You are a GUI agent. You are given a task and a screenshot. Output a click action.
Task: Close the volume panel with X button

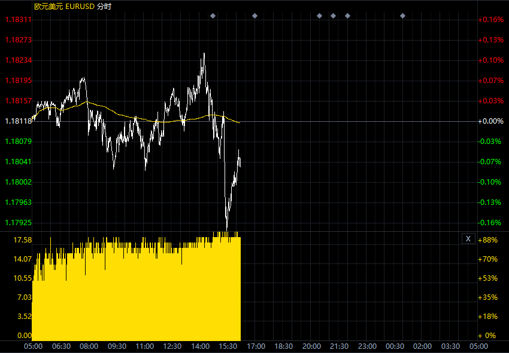[468, 239]
